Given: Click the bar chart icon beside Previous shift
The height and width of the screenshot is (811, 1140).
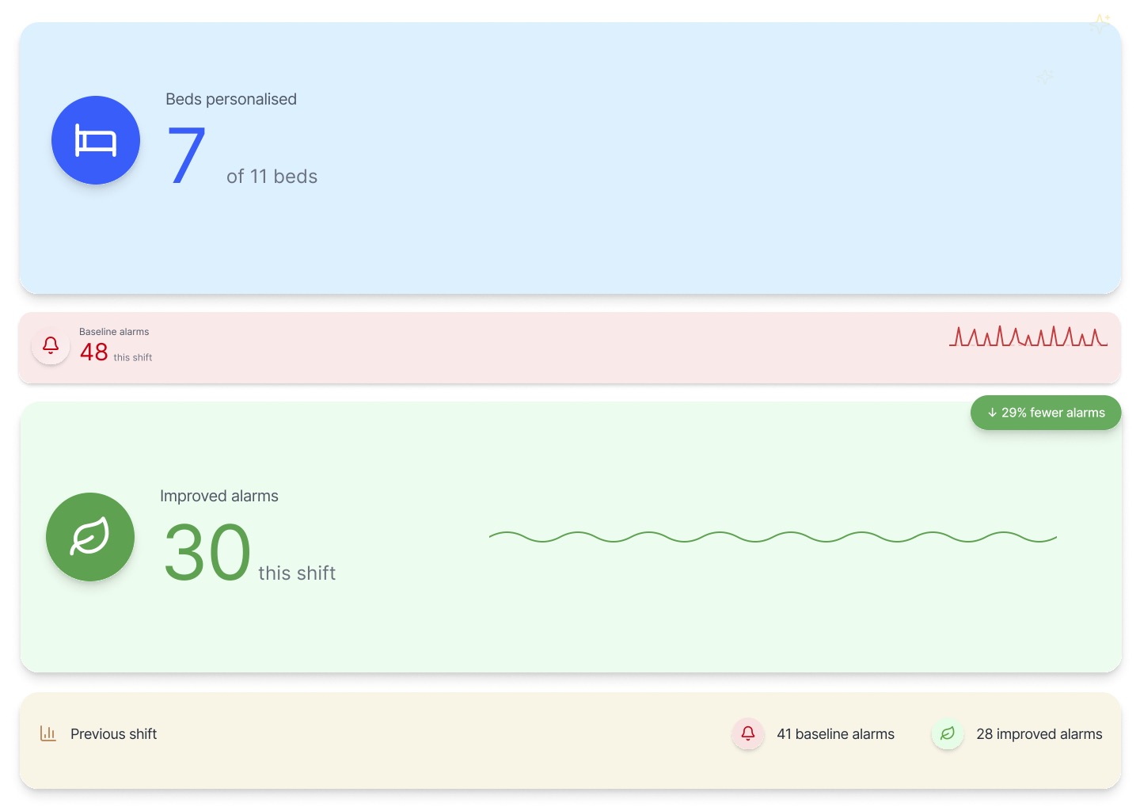Looking at the screenshot, I should (x=48, y=733).
